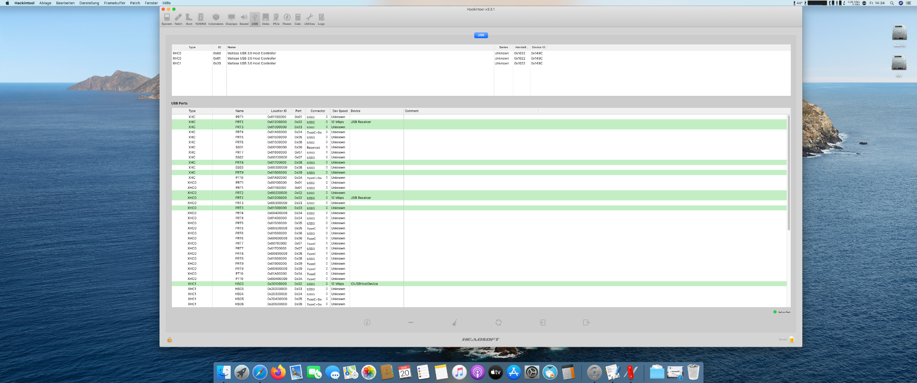Open connector dropdown for SS02 row
The width and height of the screenshot is (917, 383).
point(318,157)
